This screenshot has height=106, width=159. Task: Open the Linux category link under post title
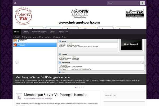click(42, 98)
